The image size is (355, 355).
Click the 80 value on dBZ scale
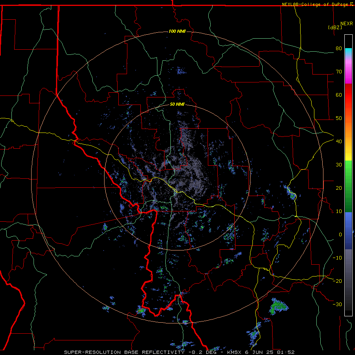coord(339,49)
